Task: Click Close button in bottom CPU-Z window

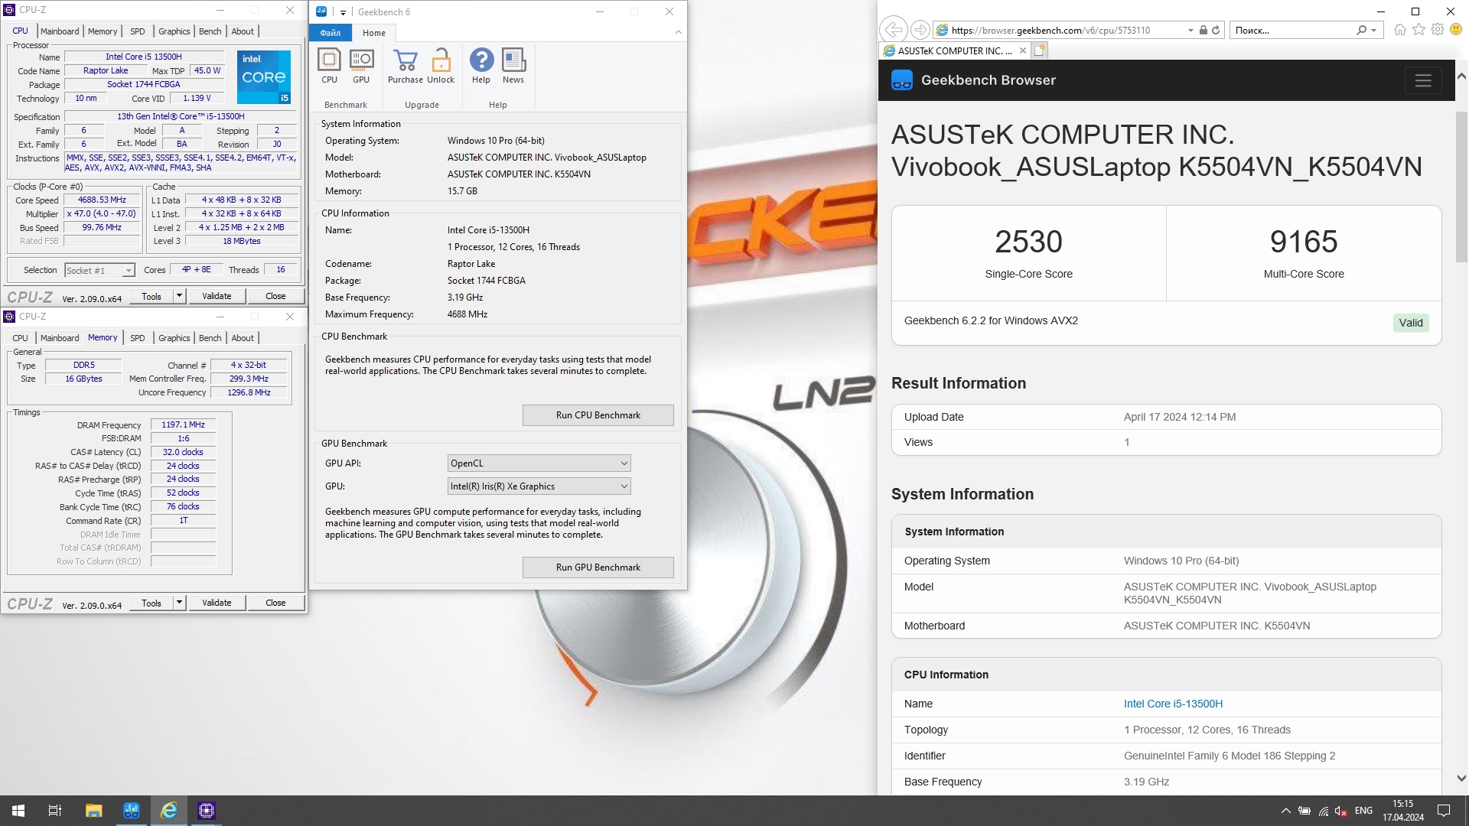Action: tap(275, 603)
